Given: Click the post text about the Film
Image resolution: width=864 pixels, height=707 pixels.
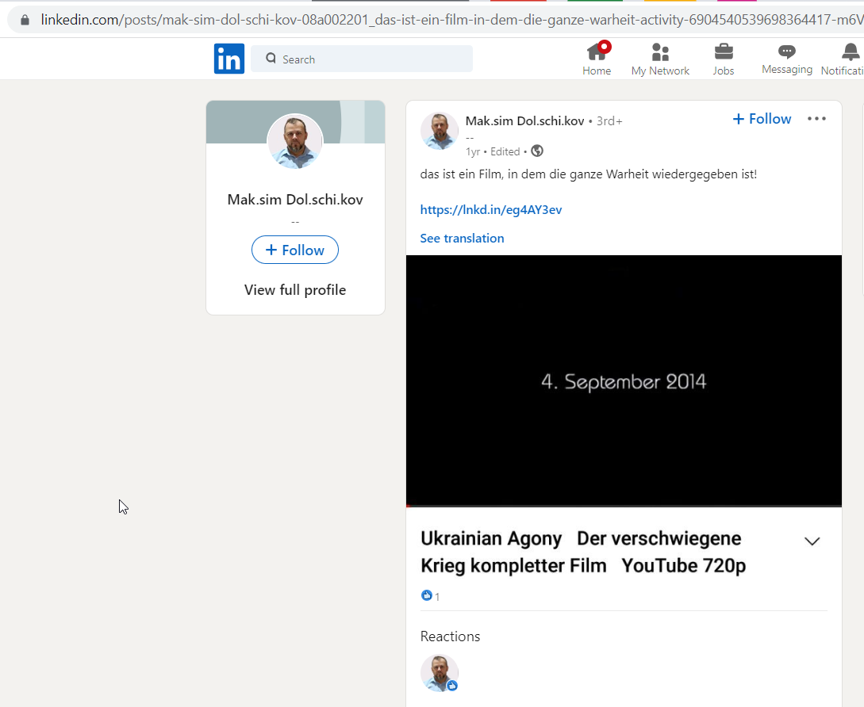Looking at the screenshot, I should click(x=589, y=174).
